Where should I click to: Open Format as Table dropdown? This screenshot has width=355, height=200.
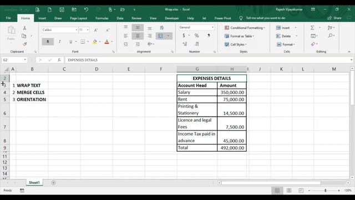(x=239, y=36)
